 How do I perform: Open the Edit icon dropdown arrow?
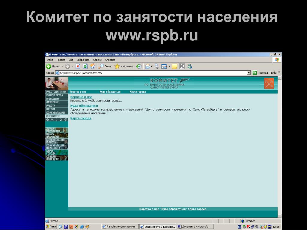[x=169, y=66]
